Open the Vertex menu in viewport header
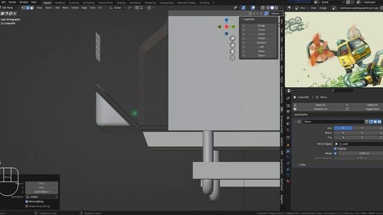Viewport: 383px width, 215px height. coord(75,8)
